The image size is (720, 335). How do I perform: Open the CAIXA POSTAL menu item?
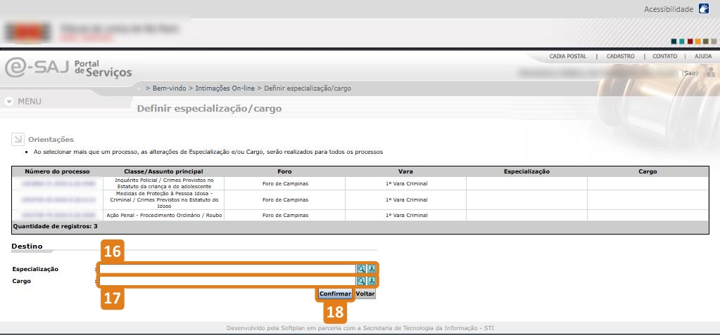(x=567, y=56)
